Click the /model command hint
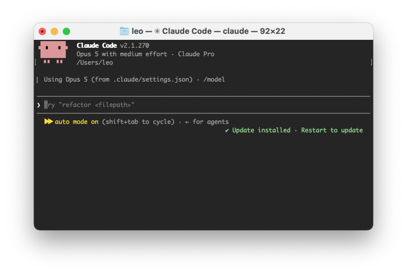 click(214, 80)
